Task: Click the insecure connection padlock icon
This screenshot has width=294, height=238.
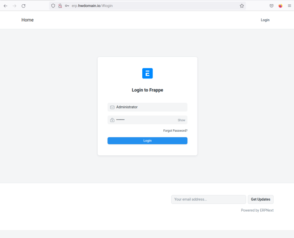Action: tap(60, 6)
